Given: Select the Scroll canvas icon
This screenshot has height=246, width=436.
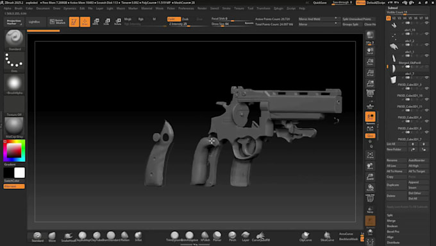Looking at the screenshot, I should click(370, 51).
